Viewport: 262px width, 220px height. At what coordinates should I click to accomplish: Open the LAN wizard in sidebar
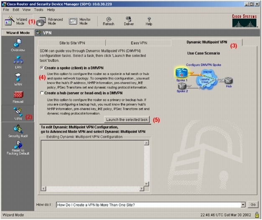coord(18,62)
